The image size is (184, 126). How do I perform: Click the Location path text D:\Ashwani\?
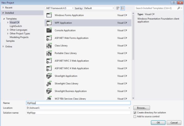coord(33,108)
